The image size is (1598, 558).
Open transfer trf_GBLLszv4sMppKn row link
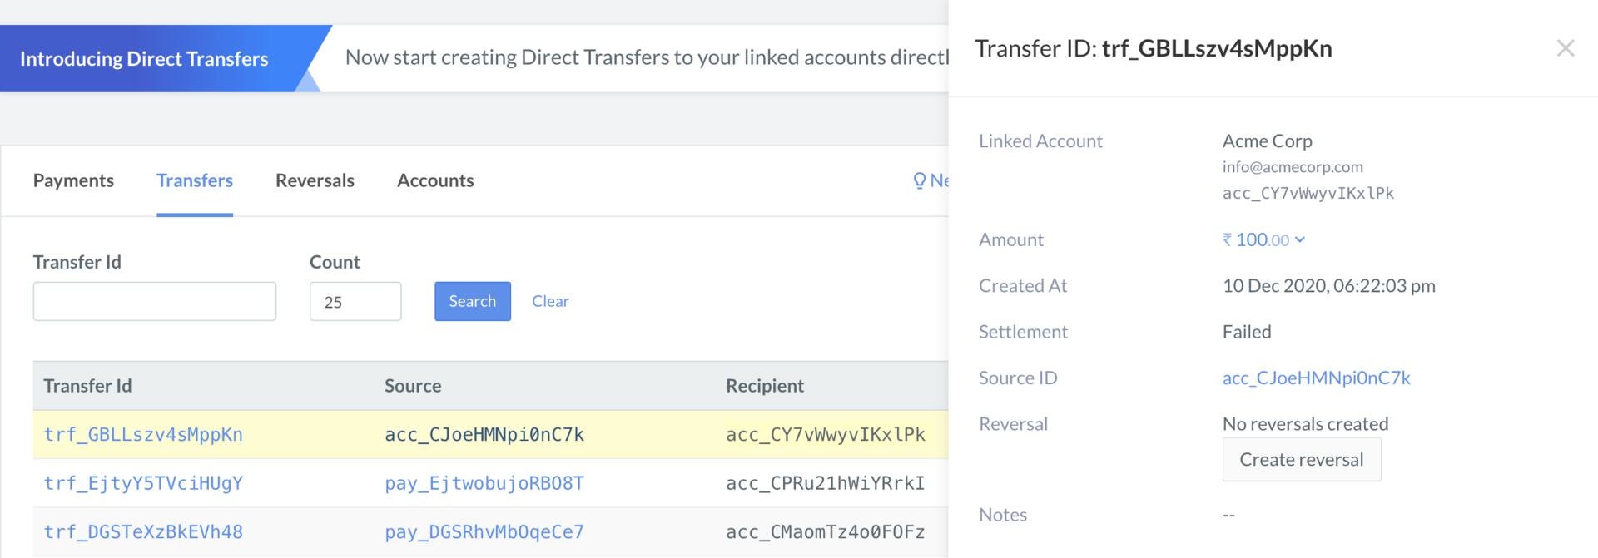pyautogui.click(x=143, y=434)
